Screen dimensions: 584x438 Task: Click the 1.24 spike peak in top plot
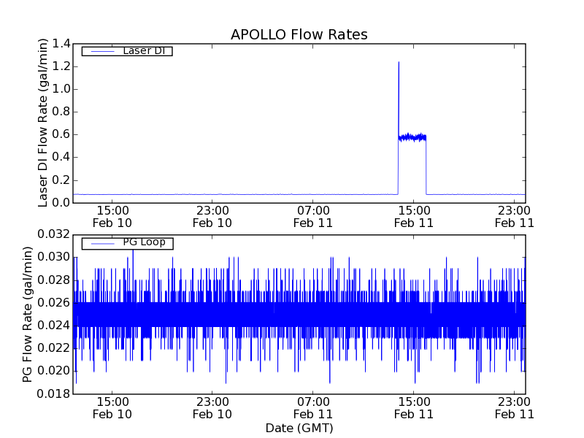pyautogui.click(x=399, y=63)
